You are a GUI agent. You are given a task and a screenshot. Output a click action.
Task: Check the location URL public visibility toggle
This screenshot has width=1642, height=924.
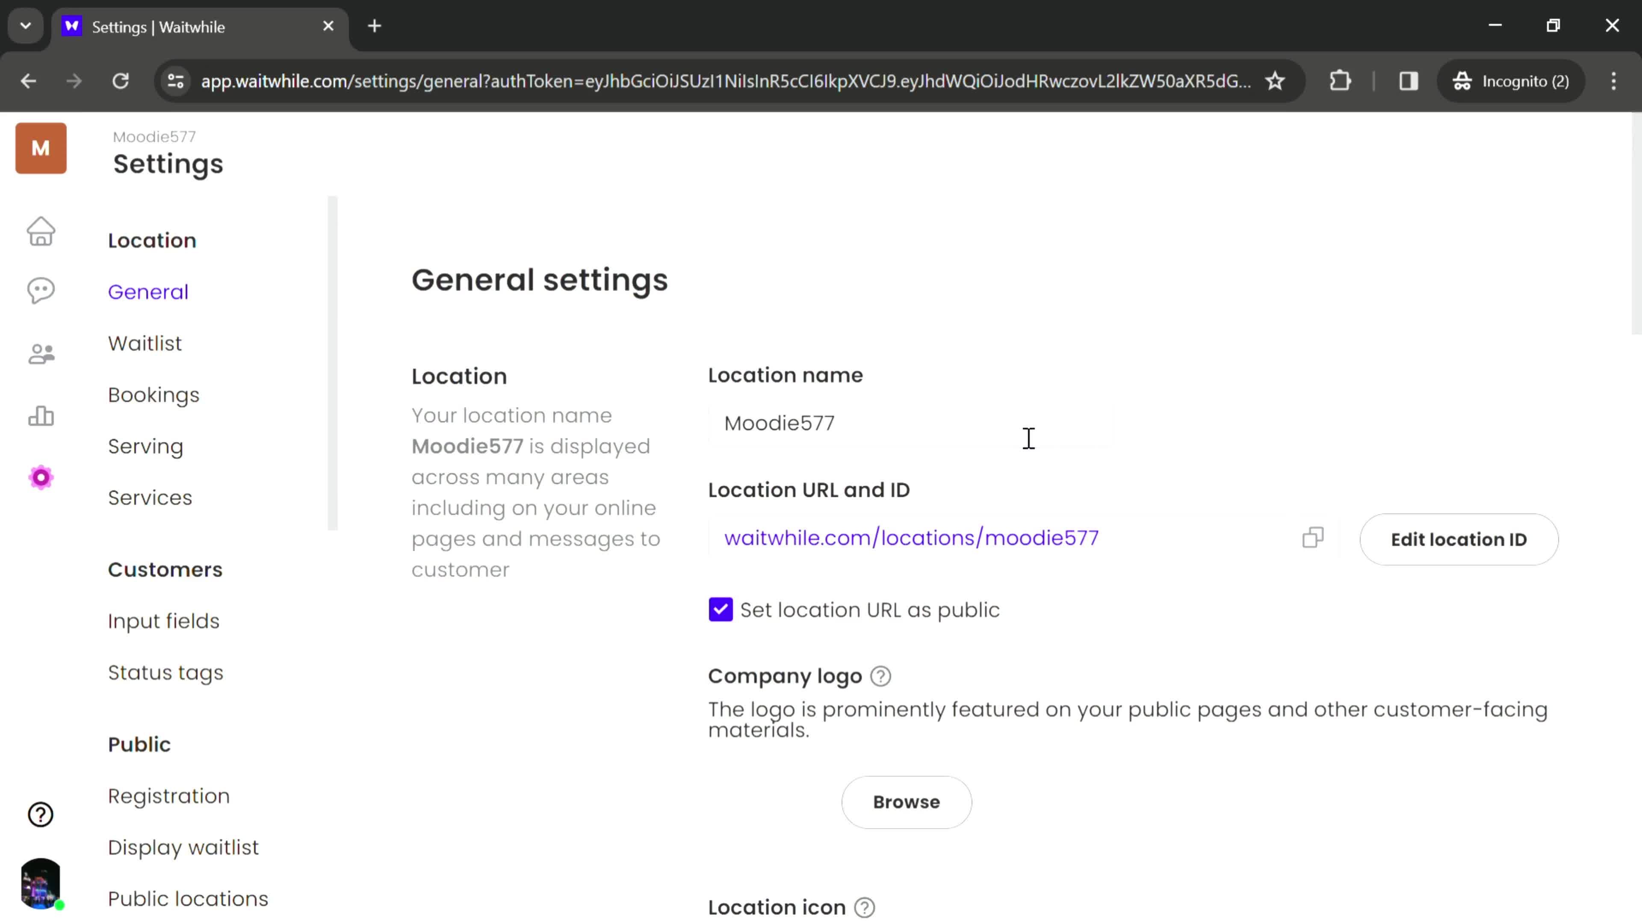coord(721,609)
